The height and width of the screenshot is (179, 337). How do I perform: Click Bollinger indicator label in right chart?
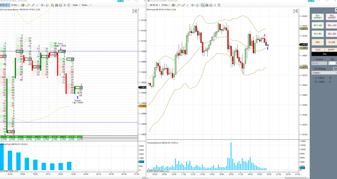(x=162, y=10)
